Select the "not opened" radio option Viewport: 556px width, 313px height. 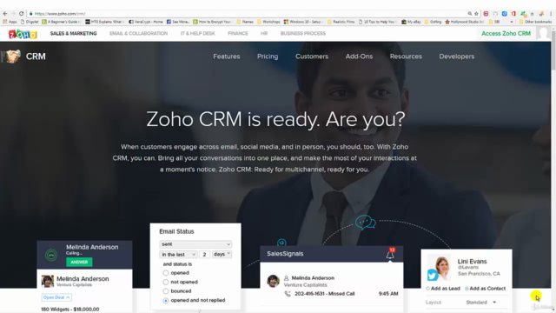click(166, 282)
